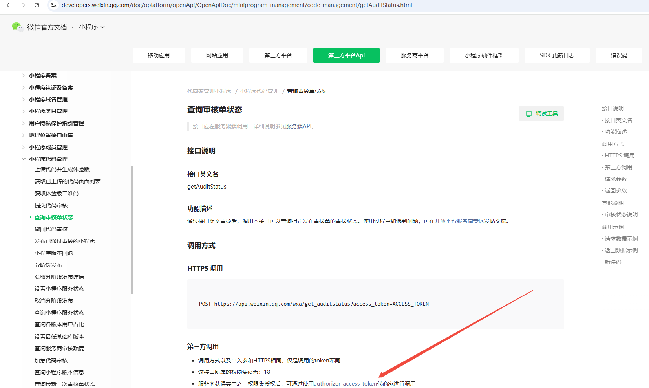Switch to 服务商平台 tab
Image resolution: width=649 pixels, height=388 pixels.
pyautogui.click(x=415, y=55)
